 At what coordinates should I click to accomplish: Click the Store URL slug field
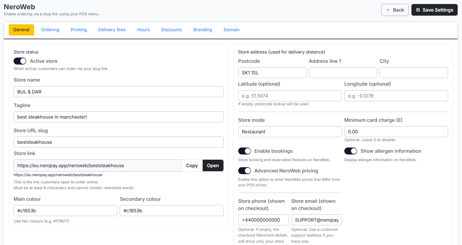(x=119, y=142)
